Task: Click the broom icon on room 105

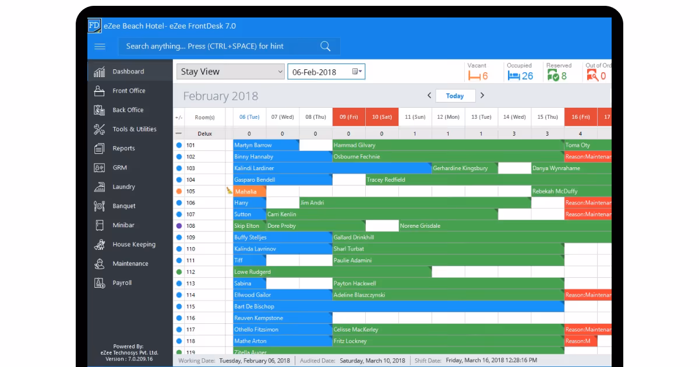Action: 229,190
